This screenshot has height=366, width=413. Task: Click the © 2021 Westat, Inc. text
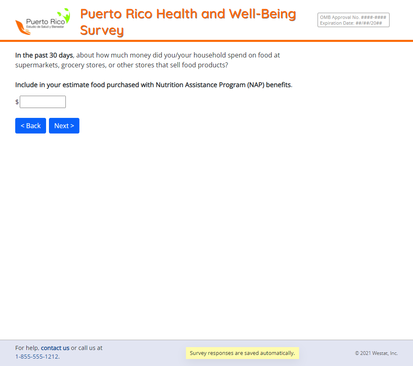click(x=376, y=353)
